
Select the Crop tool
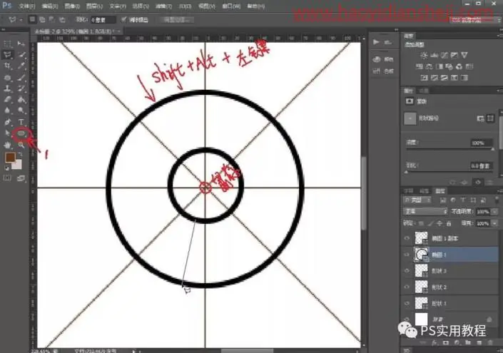(8, 66)
